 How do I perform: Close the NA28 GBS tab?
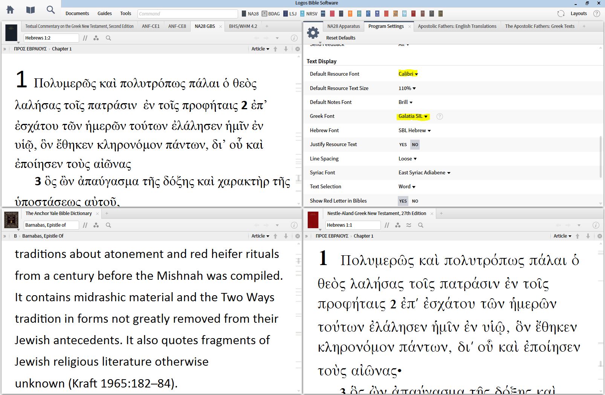[220, 26]
